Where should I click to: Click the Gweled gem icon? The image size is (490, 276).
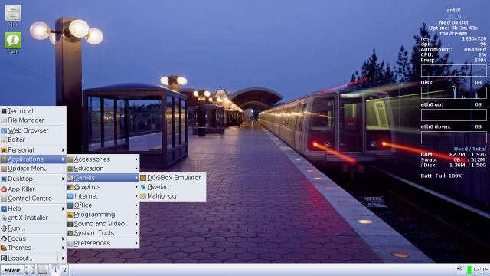pyautogui.click(x=143, y=187)
